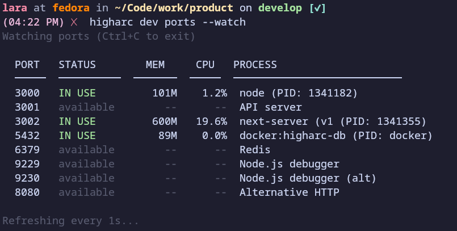Click the available status for port 3001
Screen dimensions: 457x231
point(86,107)
